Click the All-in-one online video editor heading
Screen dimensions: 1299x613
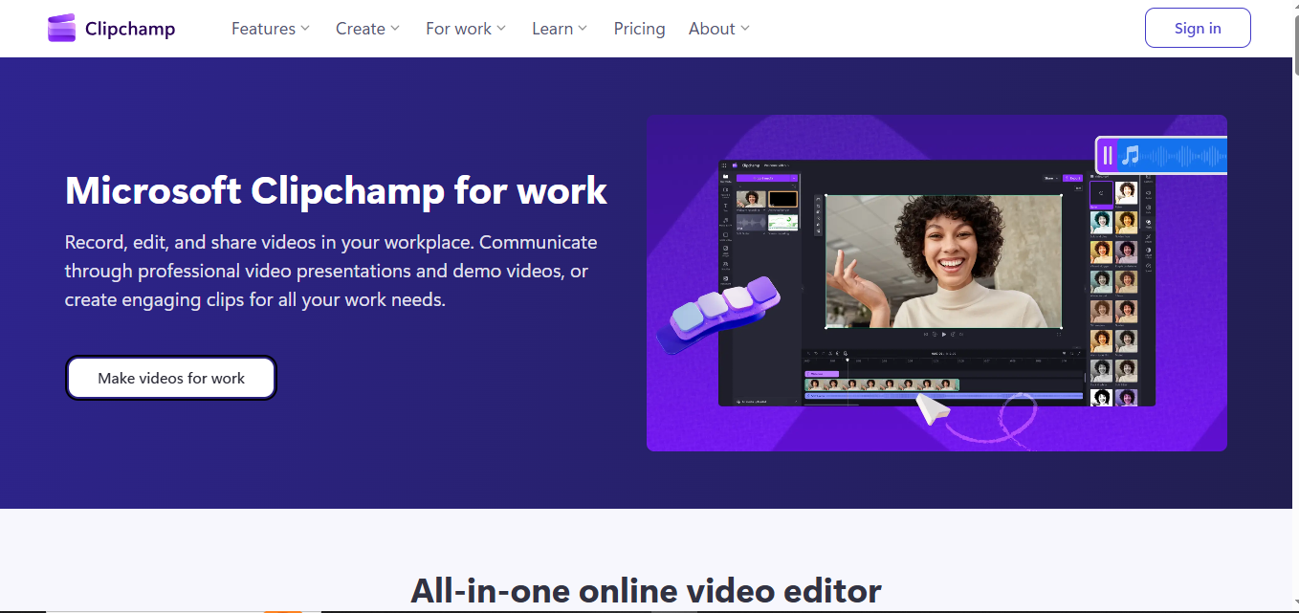(646, 590)
